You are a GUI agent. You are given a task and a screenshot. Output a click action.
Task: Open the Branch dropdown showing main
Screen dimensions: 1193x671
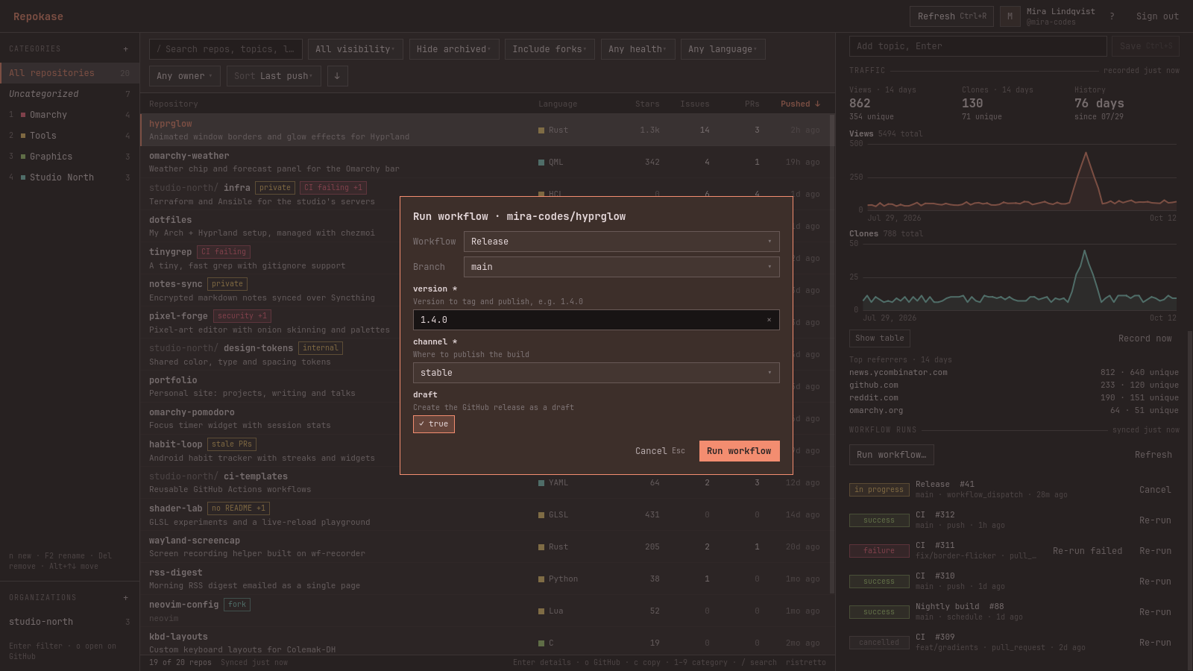[622, 267]
